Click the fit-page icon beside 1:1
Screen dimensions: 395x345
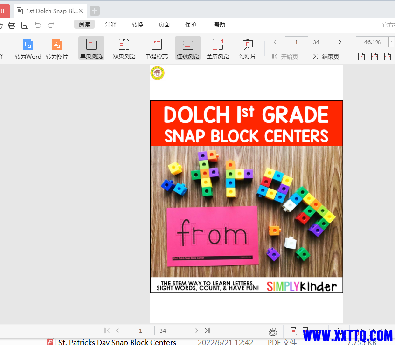(374, 56)
